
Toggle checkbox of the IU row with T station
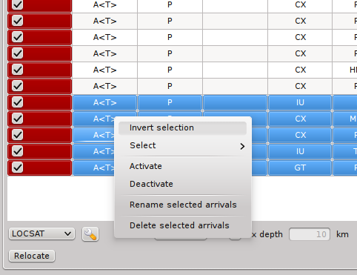(18, 151)
